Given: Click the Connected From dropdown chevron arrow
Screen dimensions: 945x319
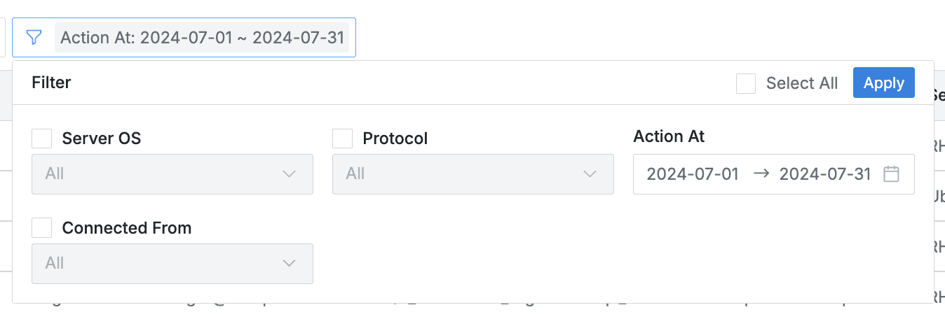Looking at the screenshot, I should pyautogui.click(x=289, y=264).
